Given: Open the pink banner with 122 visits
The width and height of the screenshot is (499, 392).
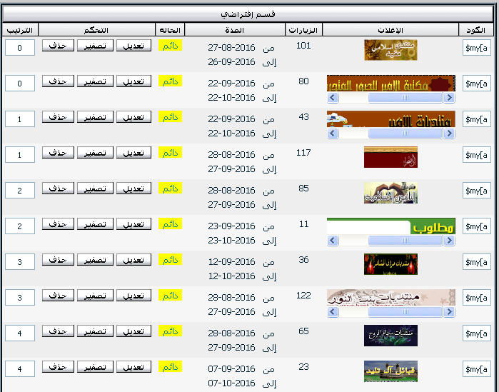Looking at the screenshot, I should click(391, 298).
